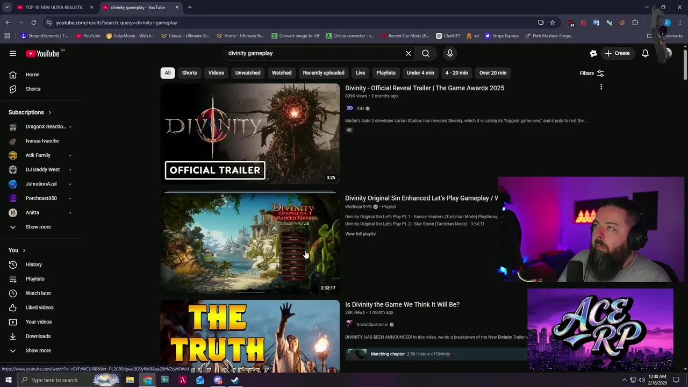Select the Videos filter chip

click(216, 73)
